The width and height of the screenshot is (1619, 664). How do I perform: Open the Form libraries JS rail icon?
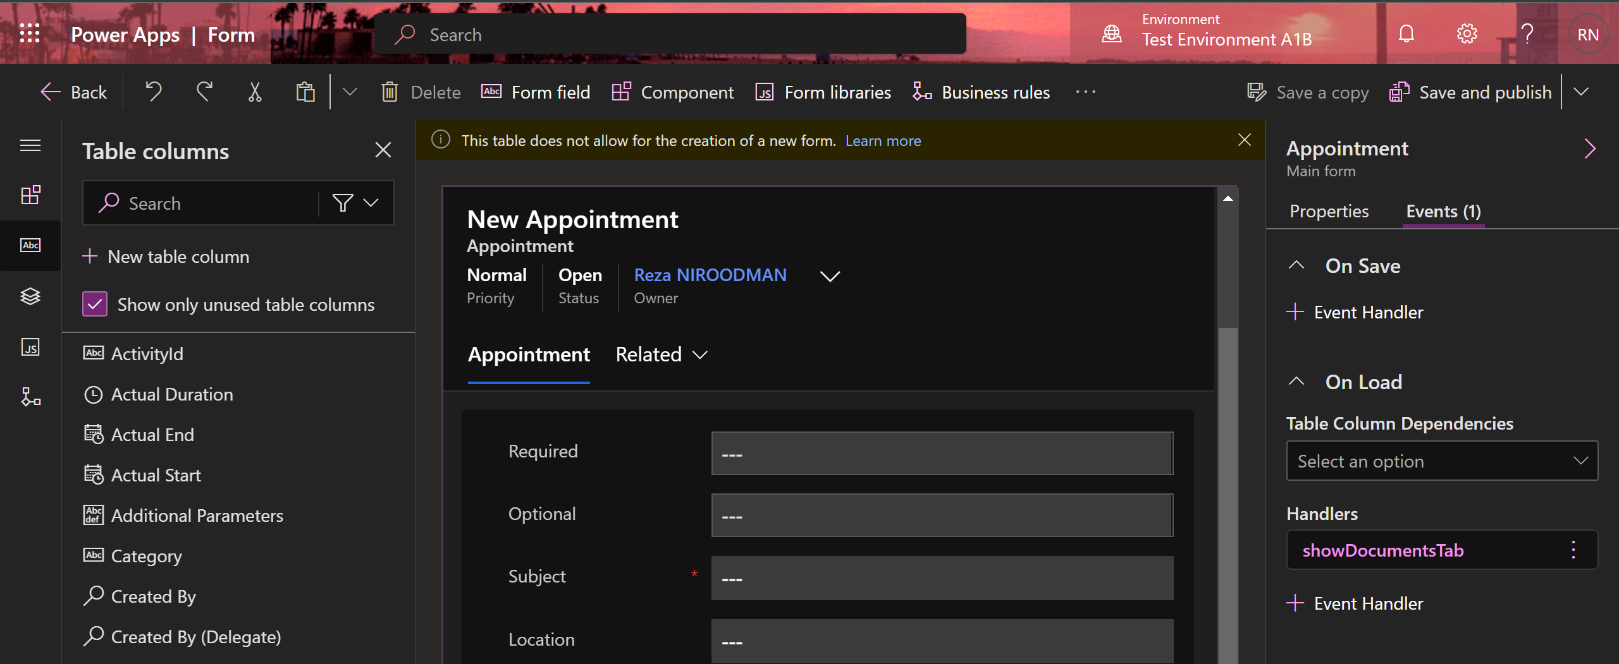click(x=30, y=347)
